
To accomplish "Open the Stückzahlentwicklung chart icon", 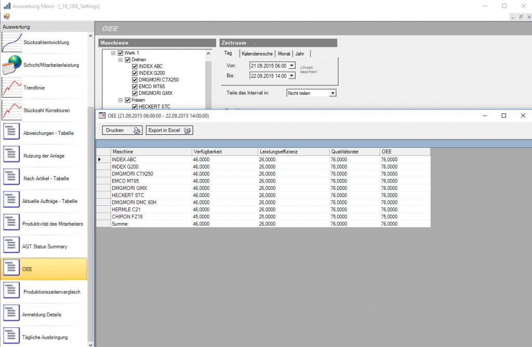I will [11, 43].
